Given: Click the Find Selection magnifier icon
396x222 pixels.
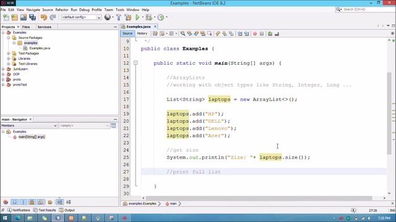Looking at the screenshot, I should point(183,33).
